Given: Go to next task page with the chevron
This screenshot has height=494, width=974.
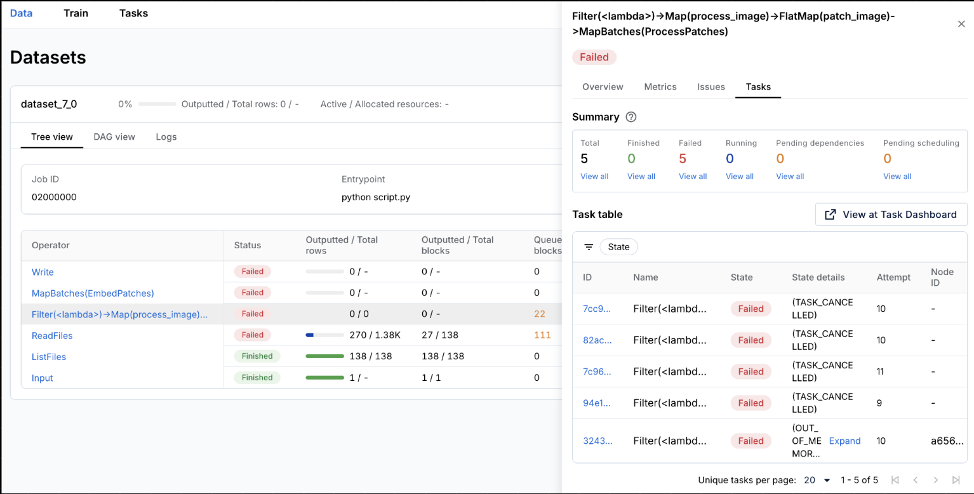Looking at the screenshot, I should click(936, 480).
